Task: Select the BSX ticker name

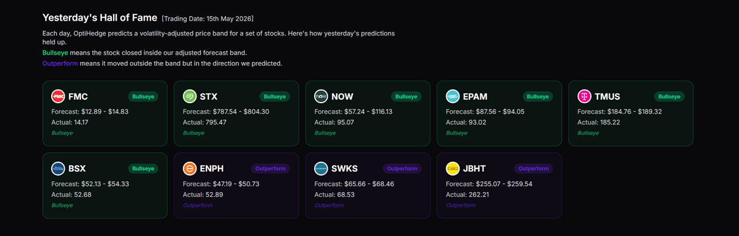Action: click(x=77, y=168)
